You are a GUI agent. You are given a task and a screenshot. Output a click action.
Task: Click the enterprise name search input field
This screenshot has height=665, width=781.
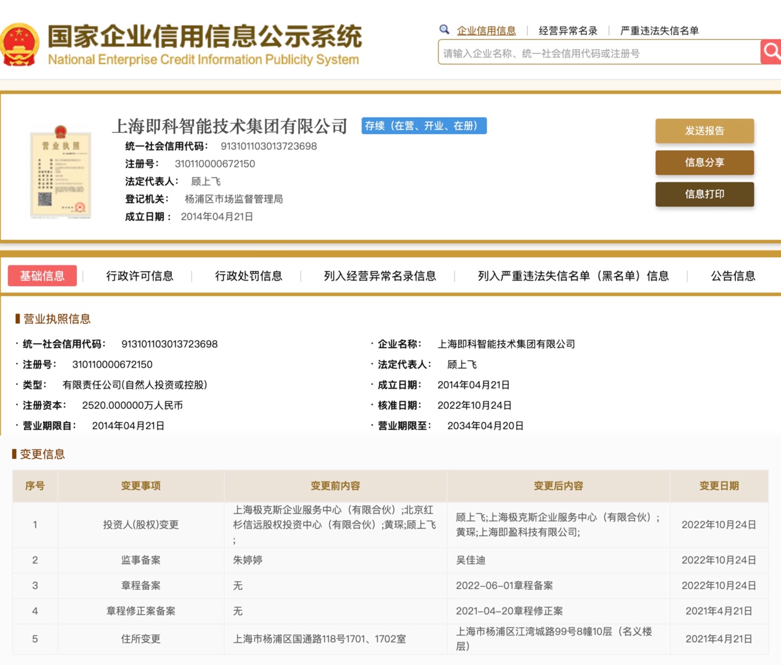click(x=599, y=53)
